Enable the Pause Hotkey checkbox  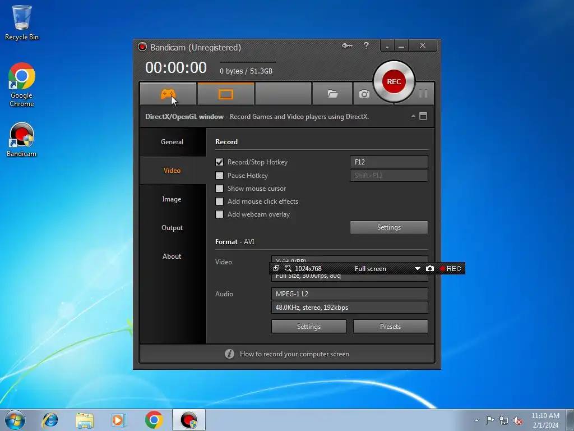pos(219,176)
